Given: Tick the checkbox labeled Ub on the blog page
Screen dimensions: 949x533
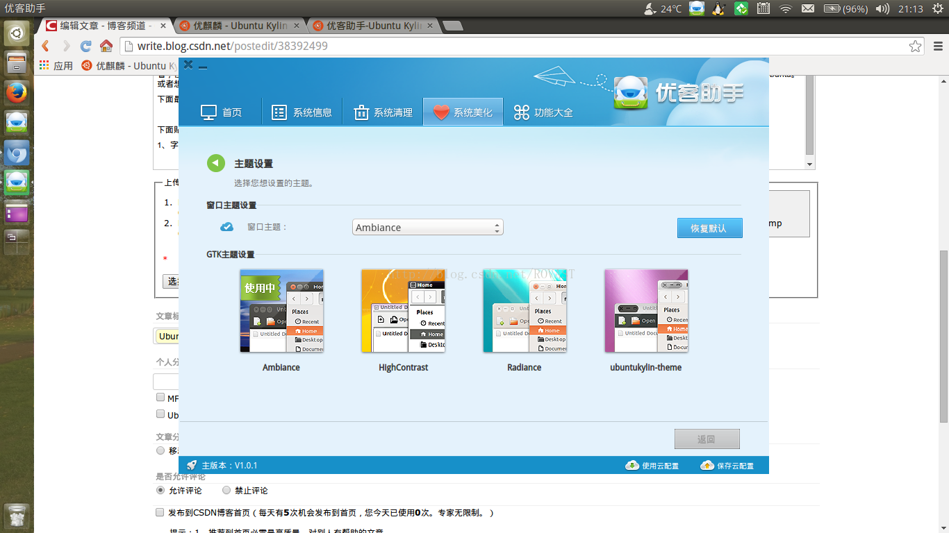Looking at the screenshot, I should [160, 414].
